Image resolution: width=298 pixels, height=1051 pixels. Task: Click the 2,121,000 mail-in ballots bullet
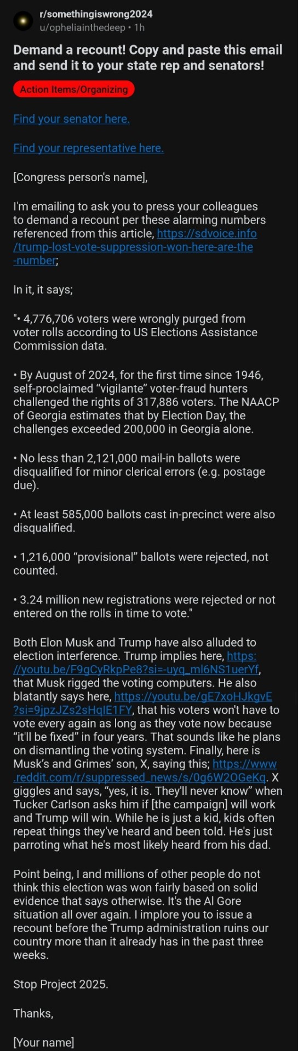click(139, 471)
